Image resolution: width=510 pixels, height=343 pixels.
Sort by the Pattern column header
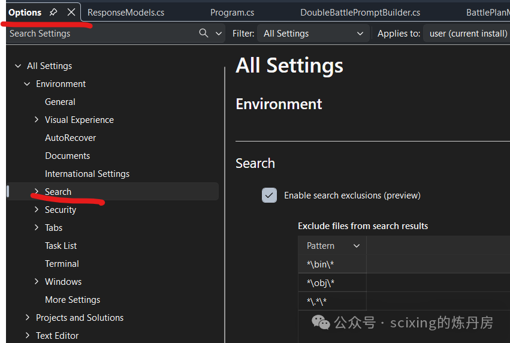click(332, 246)
